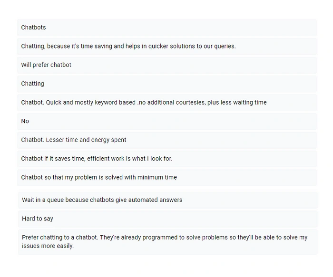Select the 'Lesser time and energy spent' response
Image resolution: width=333 pixels, height=277 pixels.
click(167, 140)
